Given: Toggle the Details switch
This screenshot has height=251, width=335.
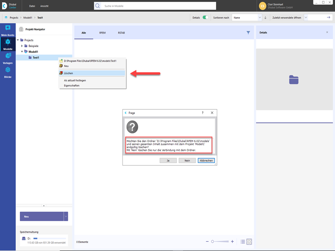Looking at the screenshot, I should click(x=205, y=18).
